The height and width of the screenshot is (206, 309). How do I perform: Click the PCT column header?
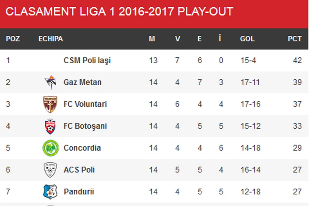point(295,39)
